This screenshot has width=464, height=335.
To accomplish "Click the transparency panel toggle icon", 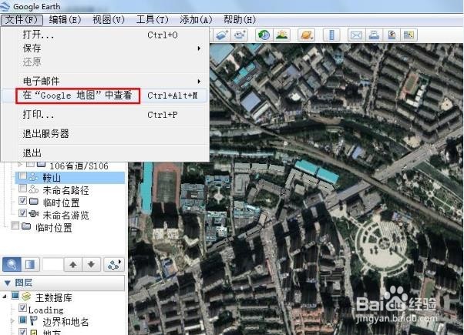I will click(30, 264).
